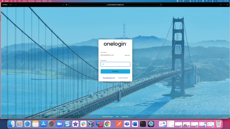Open VirtualBox from the dock

coord(91,124)
